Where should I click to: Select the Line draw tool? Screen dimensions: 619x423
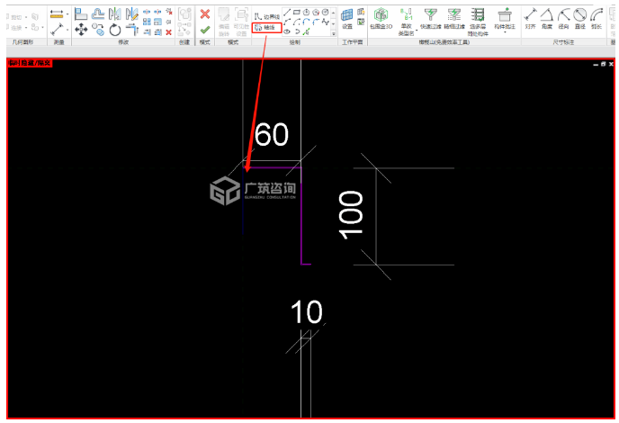287,13
